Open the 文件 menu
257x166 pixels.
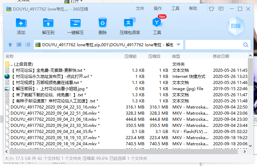click(x=140, y=9)
